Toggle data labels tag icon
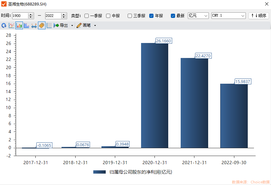 click(x=42, y=25)
